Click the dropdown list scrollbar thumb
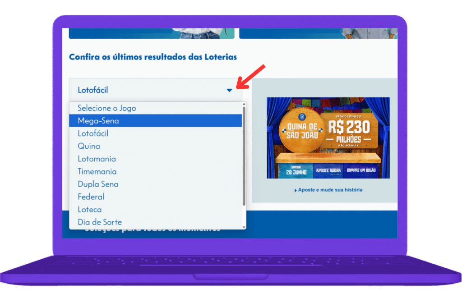Viewport: 462px width, 298px height. point(244,156)
